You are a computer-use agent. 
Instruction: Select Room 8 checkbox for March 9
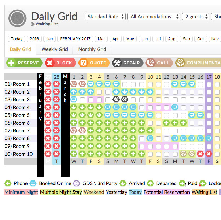tap(142, 139)
